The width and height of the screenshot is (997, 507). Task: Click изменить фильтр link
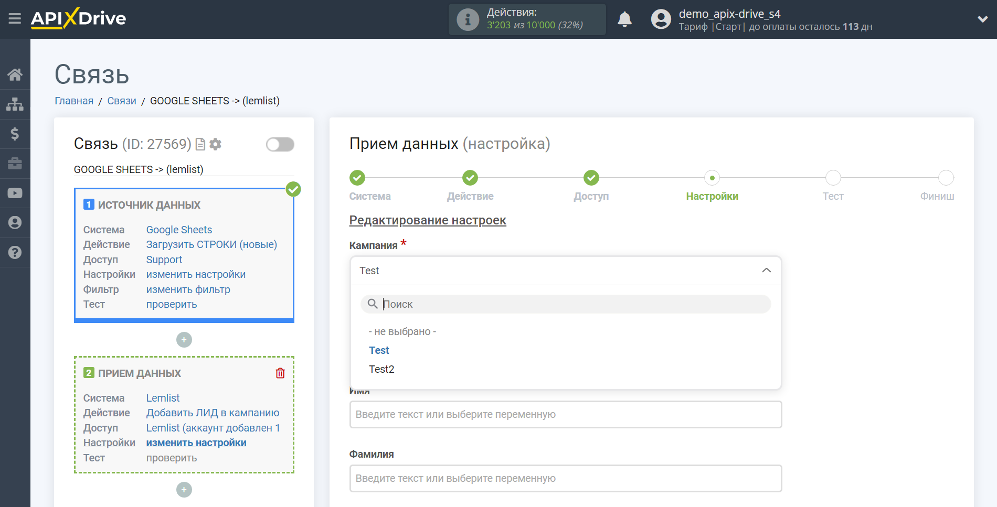click(x=188, y=289)
